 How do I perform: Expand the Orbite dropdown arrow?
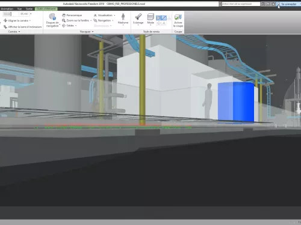76,26
